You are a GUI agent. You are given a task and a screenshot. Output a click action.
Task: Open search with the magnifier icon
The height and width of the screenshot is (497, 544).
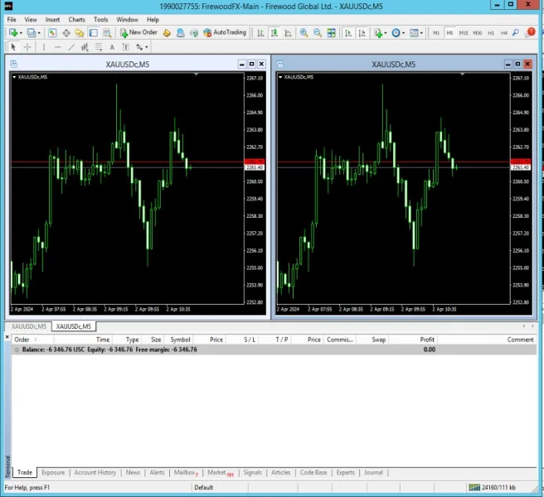516,32
